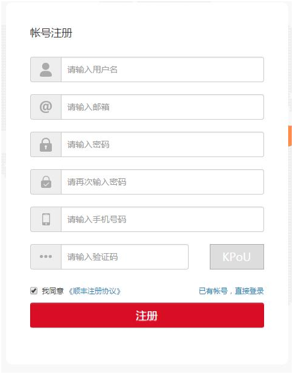Click the padlock icon beside password field
Viewport: 293px width, 374px height.
[x=46, y=144]
